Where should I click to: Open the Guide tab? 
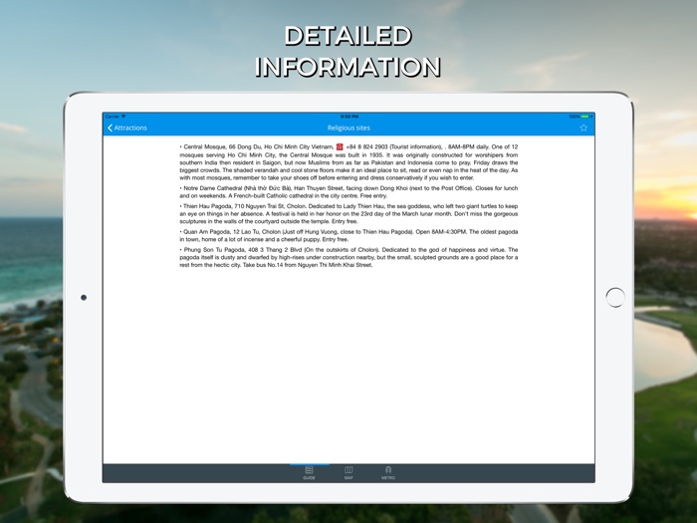[309, 473]
